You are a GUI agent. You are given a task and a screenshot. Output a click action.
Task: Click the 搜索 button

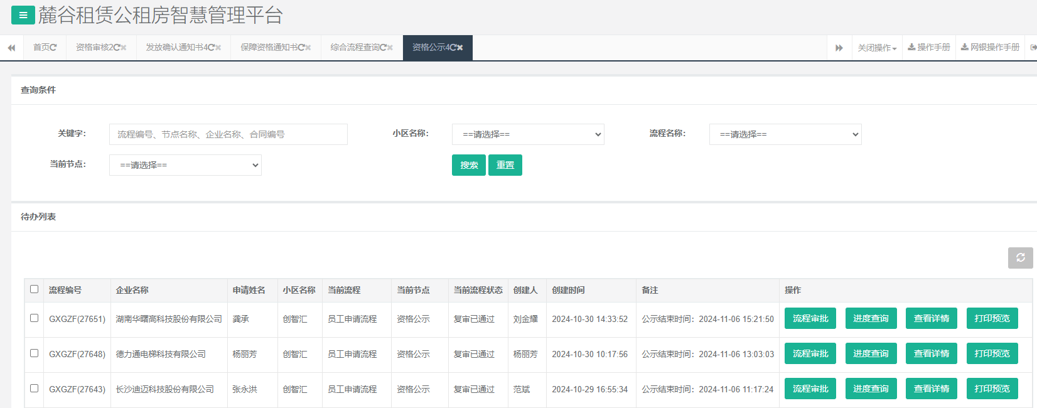[x=468, y=165]
